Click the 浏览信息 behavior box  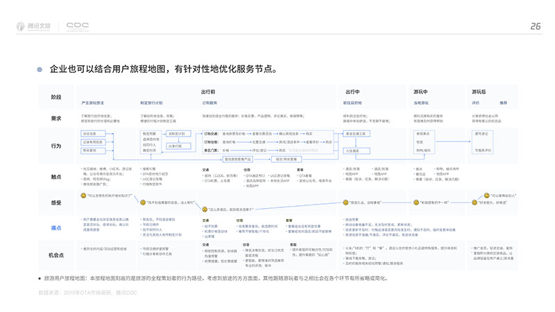click(93, 134)
